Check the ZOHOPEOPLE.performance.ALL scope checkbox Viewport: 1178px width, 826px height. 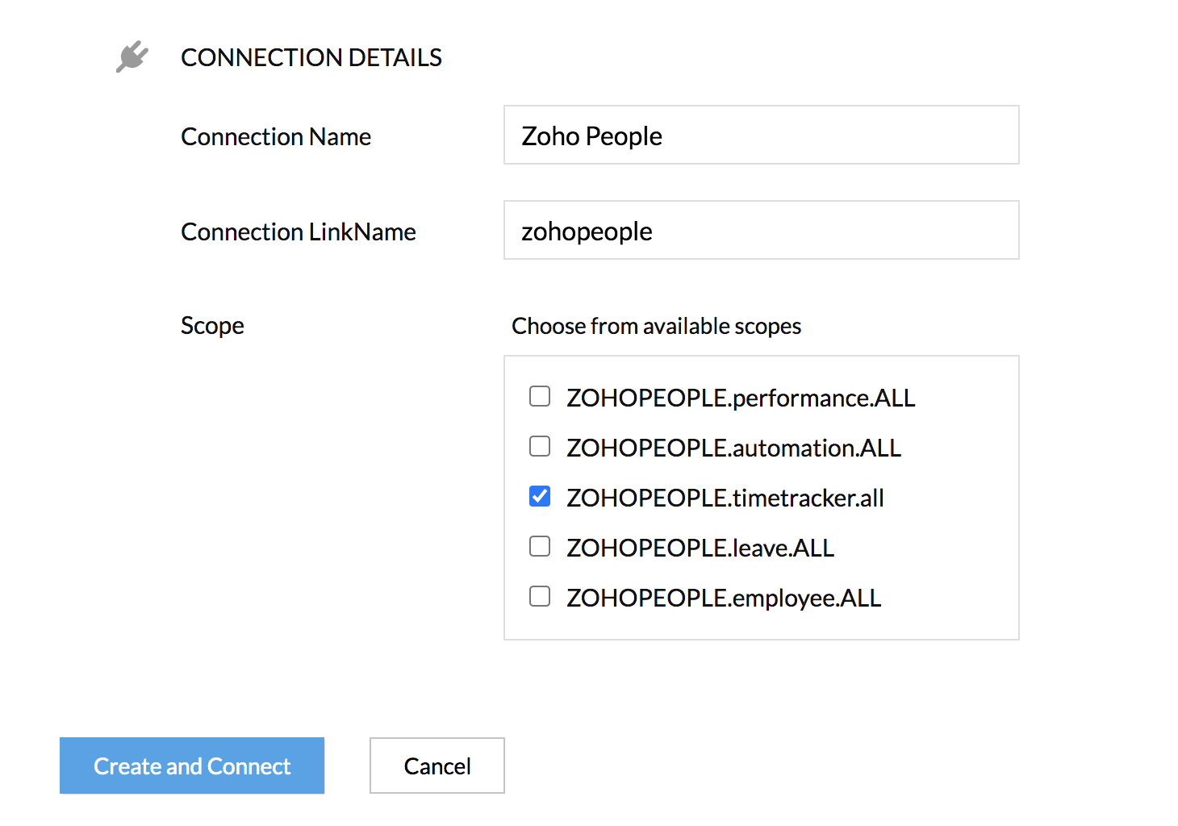point(540,396)
